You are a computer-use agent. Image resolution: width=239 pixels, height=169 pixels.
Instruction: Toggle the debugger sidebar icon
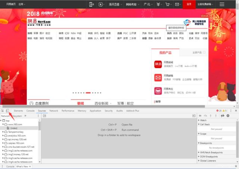(x=194, y=116)
